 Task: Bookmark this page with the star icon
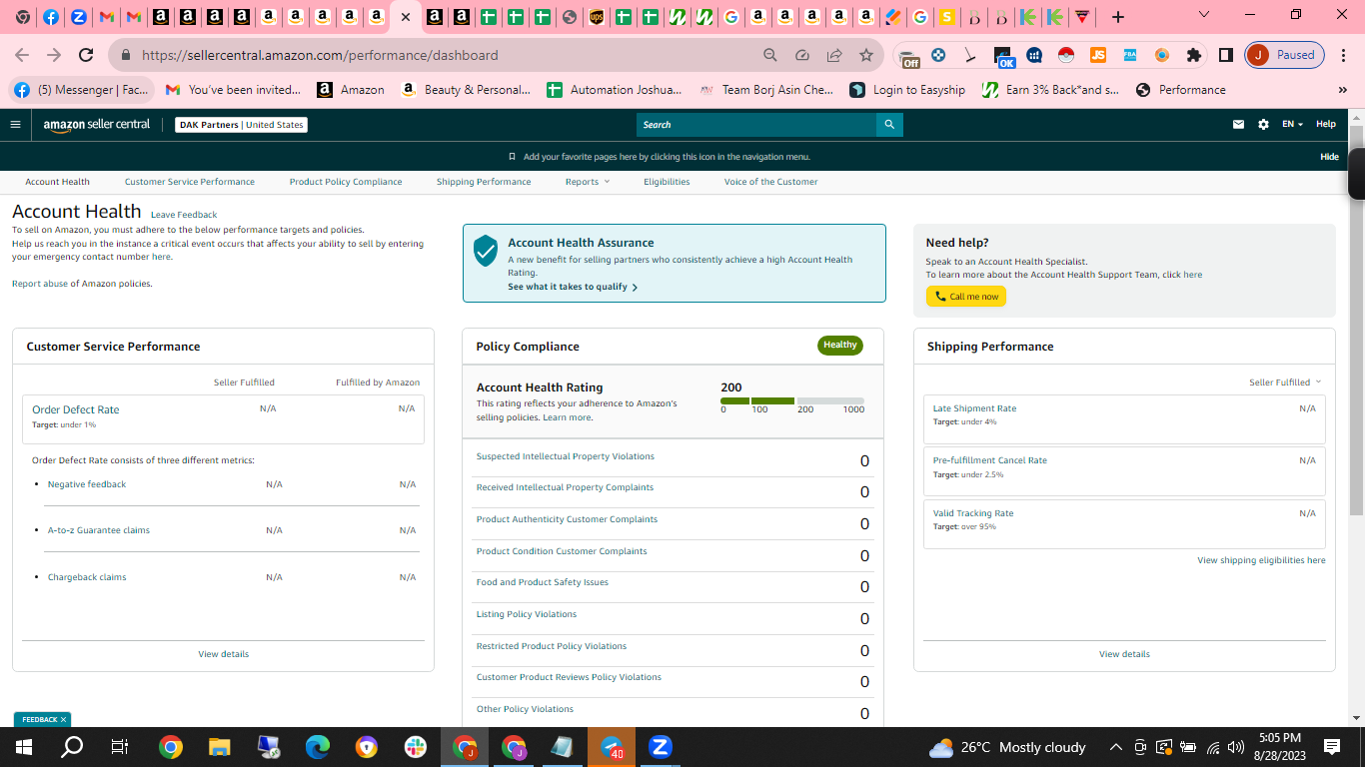pos(866,55)
